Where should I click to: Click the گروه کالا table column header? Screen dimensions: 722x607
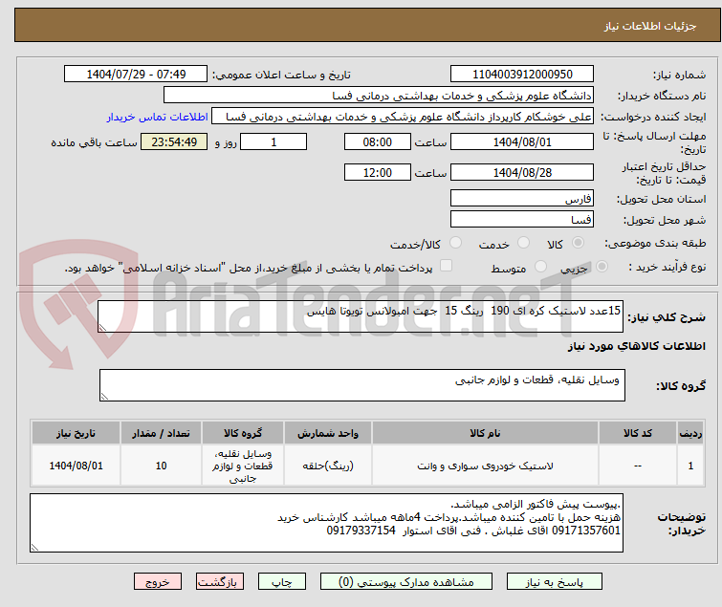(x=243, y=433)
